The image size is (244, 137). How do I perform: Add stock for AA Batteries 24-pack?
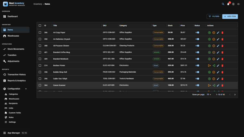point(209,39)
